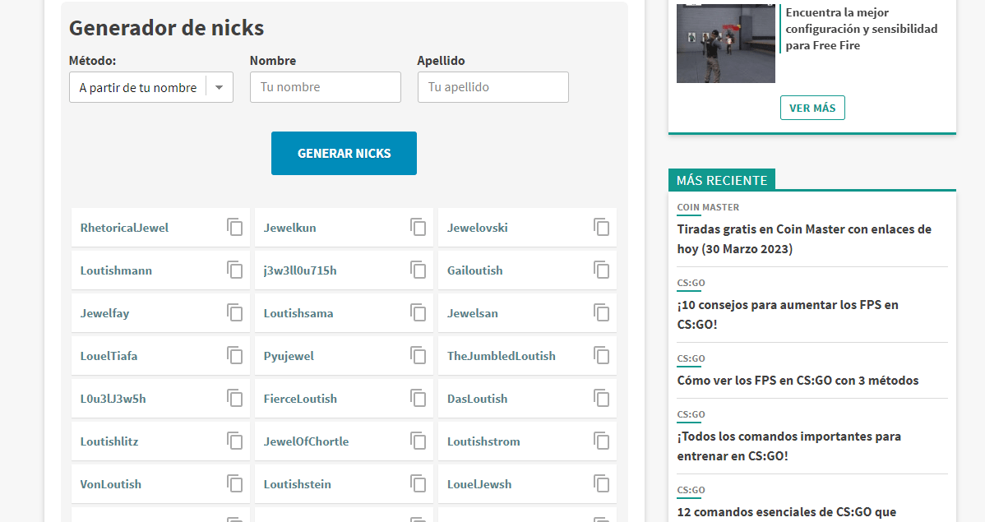Open the Free Fire article thumbnail
985x522 pixels.
click(726, 43)
